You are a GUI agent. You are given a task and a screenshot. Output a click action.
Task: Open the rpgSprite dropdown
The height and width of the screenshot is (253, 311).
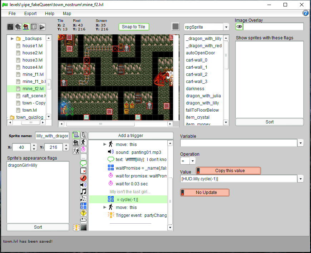pos(226,27)
